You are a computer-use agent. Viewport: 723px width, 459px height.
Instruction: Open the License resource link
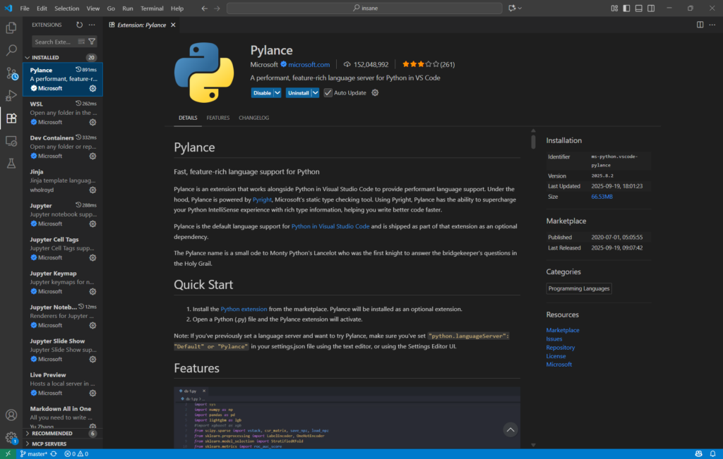[556, 356]
